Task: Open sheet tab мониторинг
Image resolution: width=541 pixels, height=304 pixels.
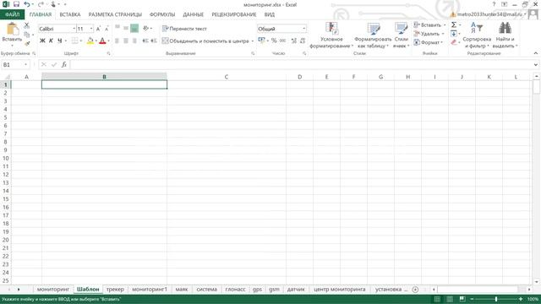Action: (53, 290)
